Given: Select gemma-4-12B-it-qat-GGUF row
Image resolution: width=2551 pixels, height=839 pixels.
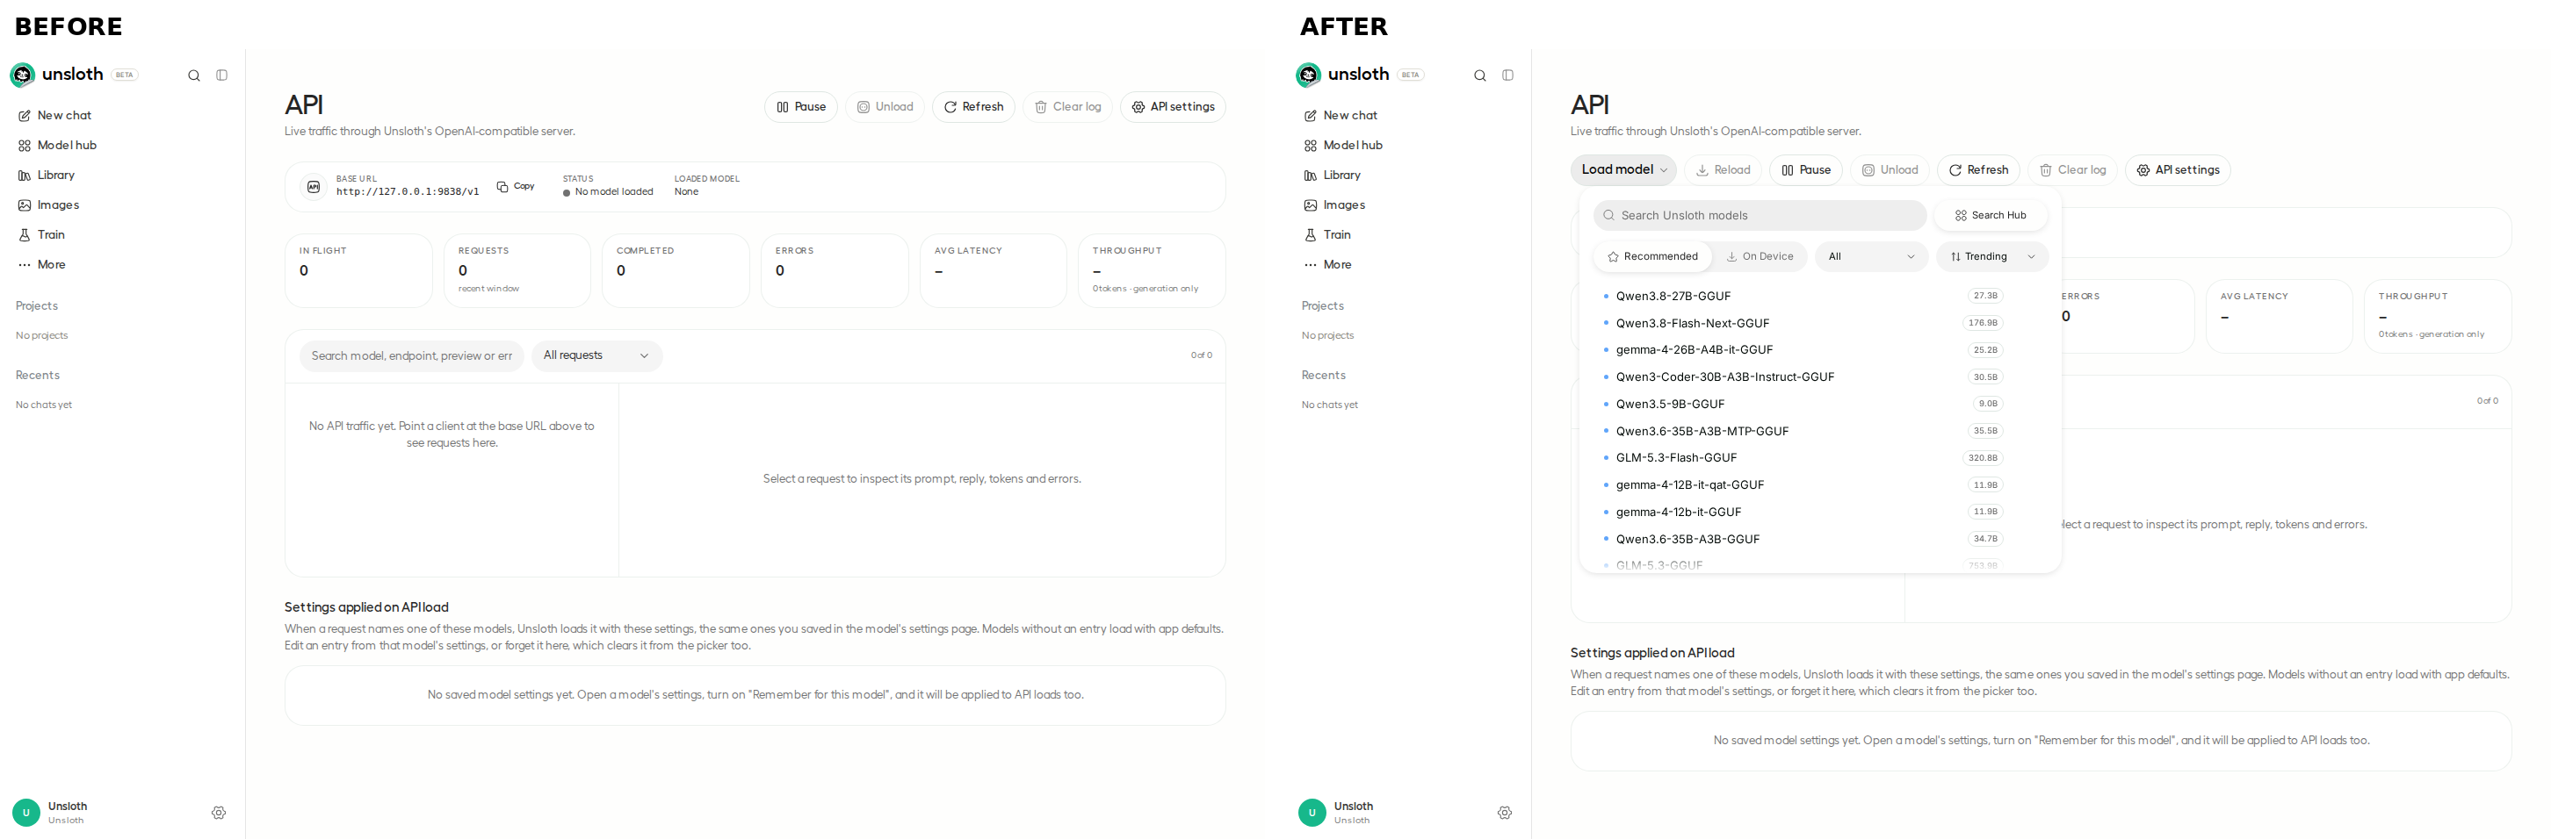Looking at the screenshot, I should pos(1803,484).
